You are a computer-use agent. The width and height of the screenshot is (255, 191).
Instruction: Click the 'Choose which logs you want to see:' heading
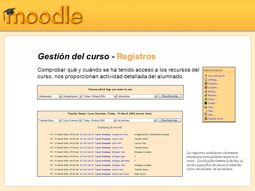click(110, 89)
